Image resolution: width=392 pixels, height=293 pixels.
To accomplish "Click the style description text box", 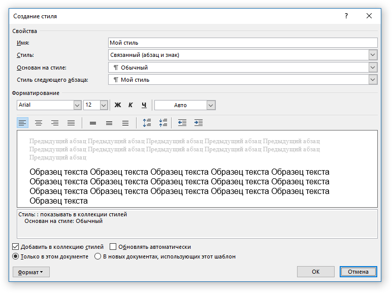I will point(197,224).
